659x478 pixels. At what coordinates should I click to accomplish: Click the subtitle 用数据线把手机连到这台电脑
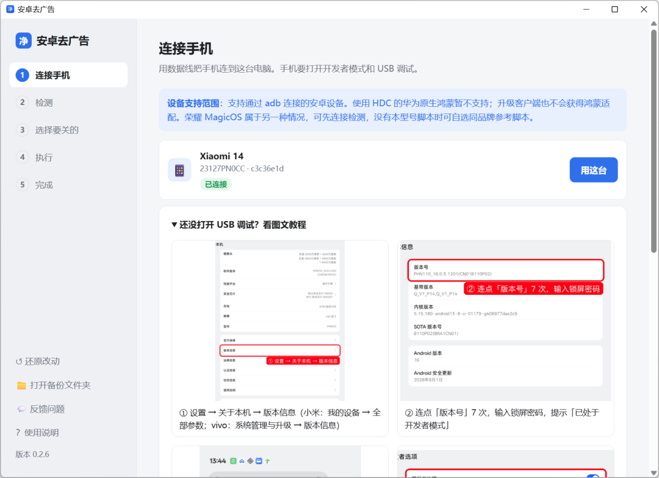point(289,69)
